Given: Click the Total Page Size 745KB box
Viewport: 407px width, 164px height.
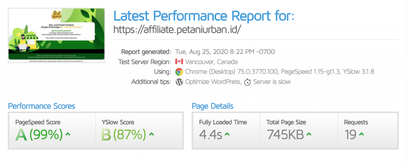Looking at the screenshot, I should (299, 131).
